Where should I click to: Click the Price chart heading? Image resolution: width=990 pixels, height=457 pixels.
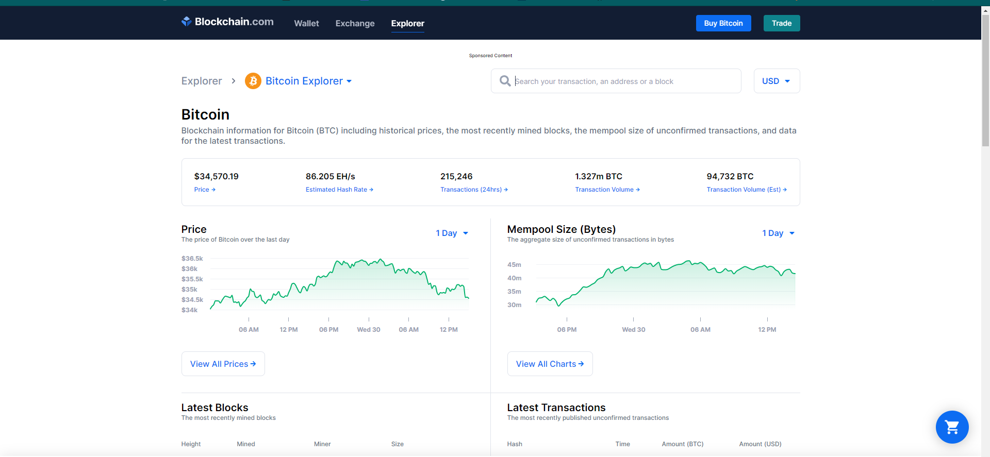click(194, 229)
